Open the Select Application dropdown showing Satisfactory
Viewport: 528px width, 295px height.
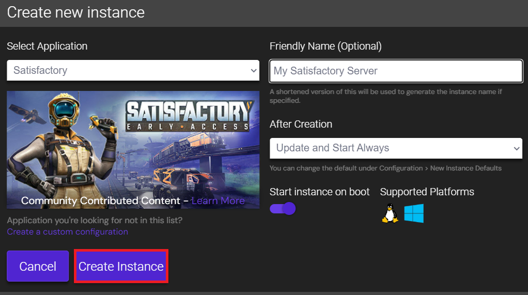coord(133,70)
